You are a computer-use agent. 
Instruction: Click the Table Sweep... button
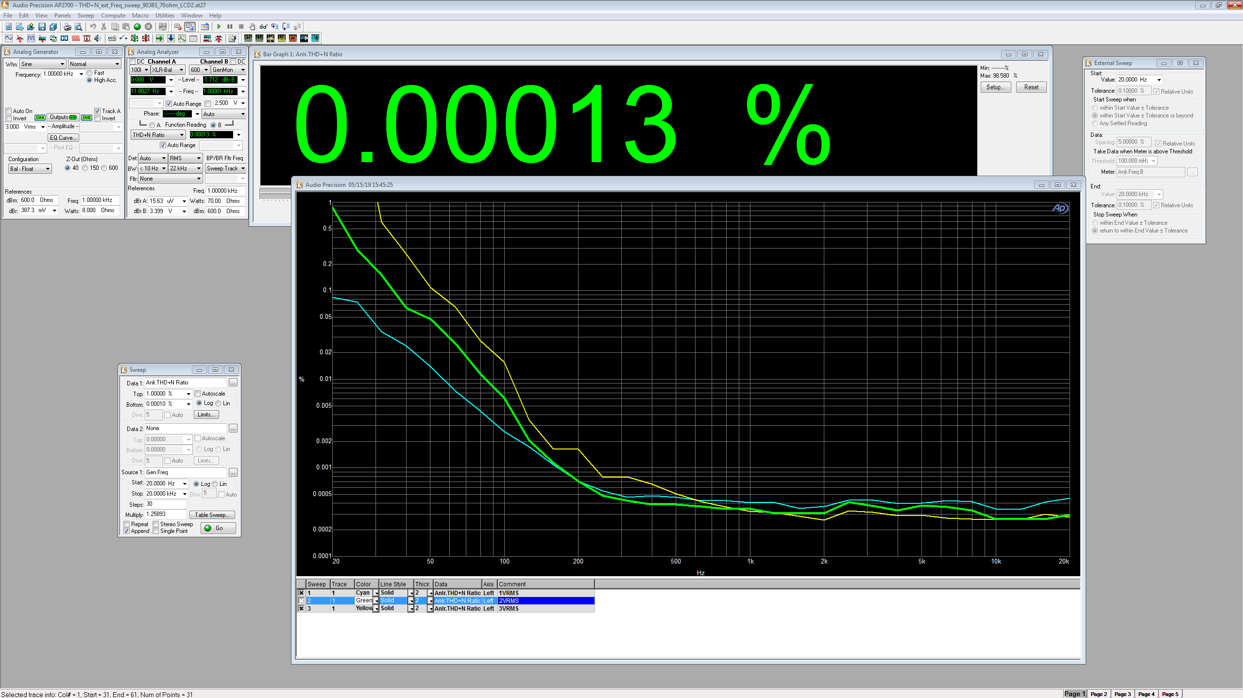point(213,515)
